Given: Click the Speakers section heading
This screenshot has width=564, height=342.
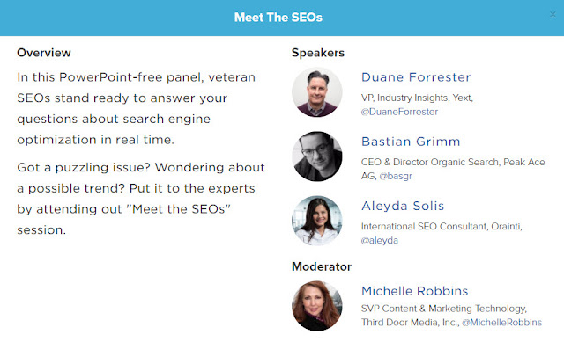Looking at the screenshot, I should tap(318, 53).
